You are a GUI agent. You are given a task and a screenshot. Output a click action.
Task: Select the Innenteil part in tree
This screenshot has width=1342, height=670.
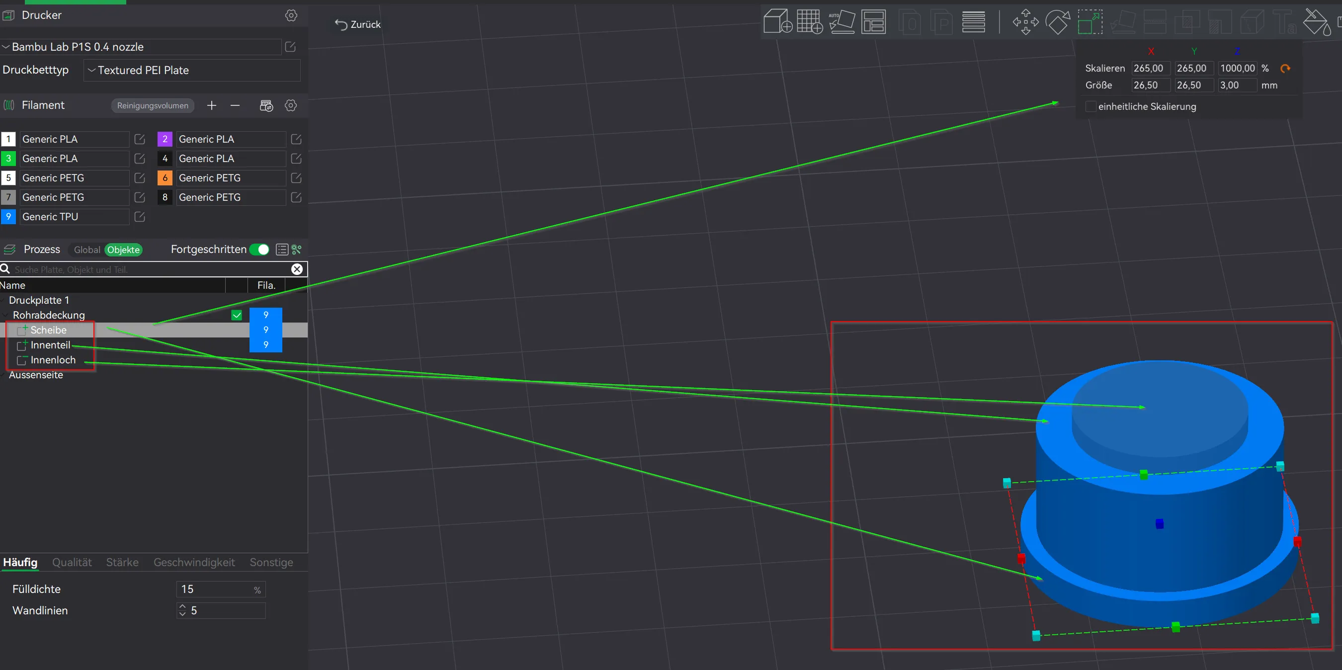point(50,345)
